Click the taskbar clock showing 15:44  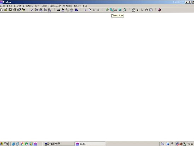point(190,144)
